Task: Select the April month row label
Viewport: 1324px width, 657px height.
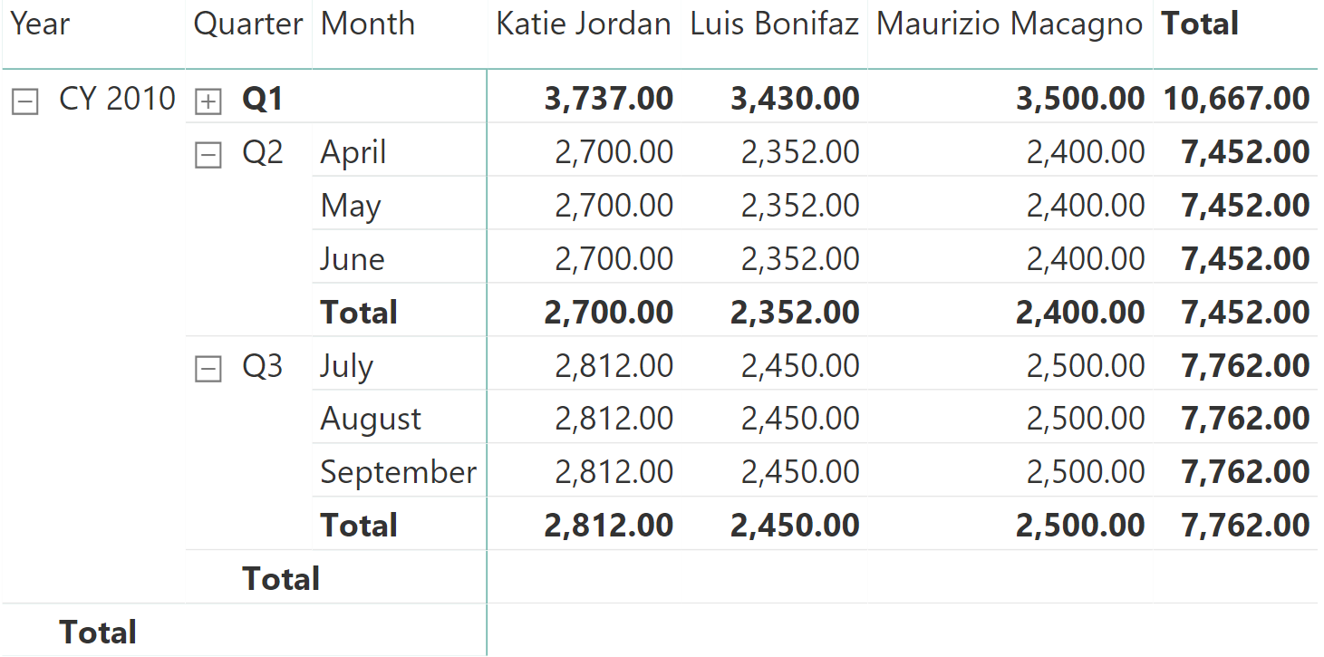Action: (x=353, y=152)
